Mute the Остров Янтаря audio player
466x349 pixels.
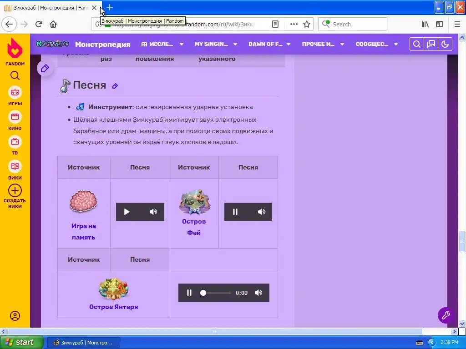tap(258, 293)
